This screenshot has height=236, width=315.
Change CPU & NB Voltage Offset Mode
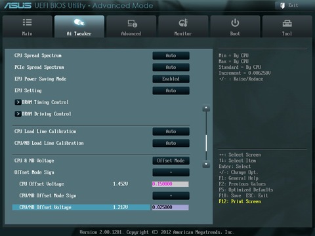[171, 161]
